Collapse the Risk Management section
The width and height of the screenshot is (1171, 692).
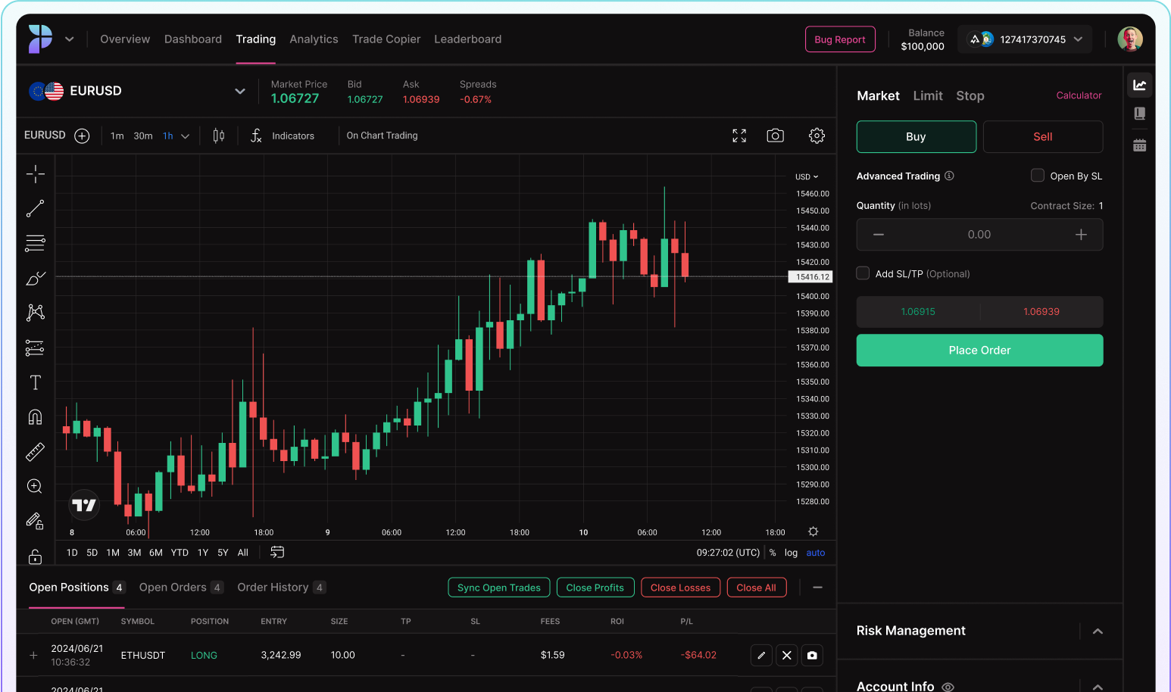1098,631
